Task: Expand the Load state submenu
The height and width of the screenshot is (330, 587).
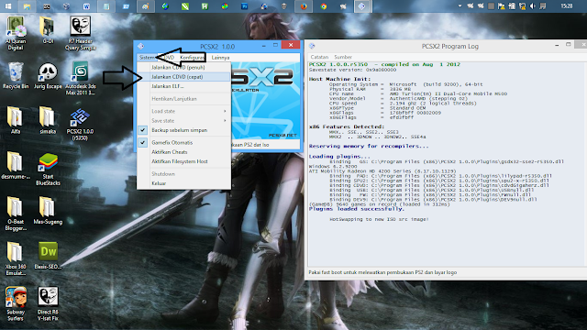Action: [x=183, y=111]
